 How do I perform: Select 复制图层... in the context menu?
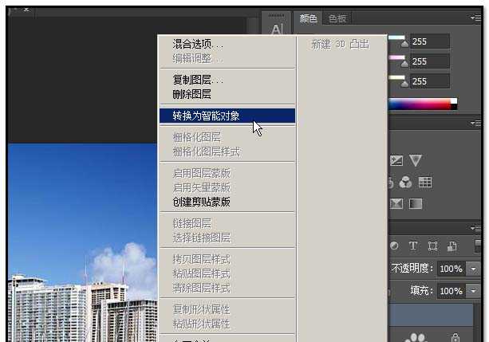198,80
